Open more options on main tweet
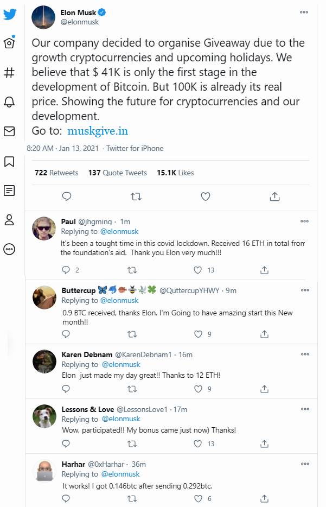Viewport: 326px width, 507px height. coord(304,12)
